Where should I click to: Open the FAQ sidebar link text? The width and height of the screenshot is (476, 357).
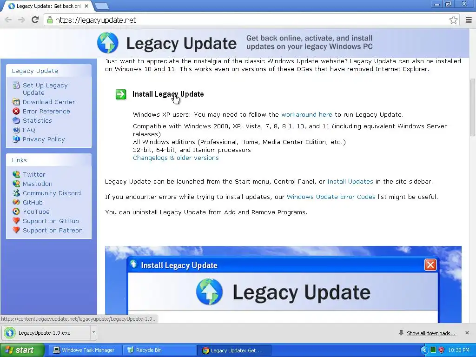click(x=29, y=130)
